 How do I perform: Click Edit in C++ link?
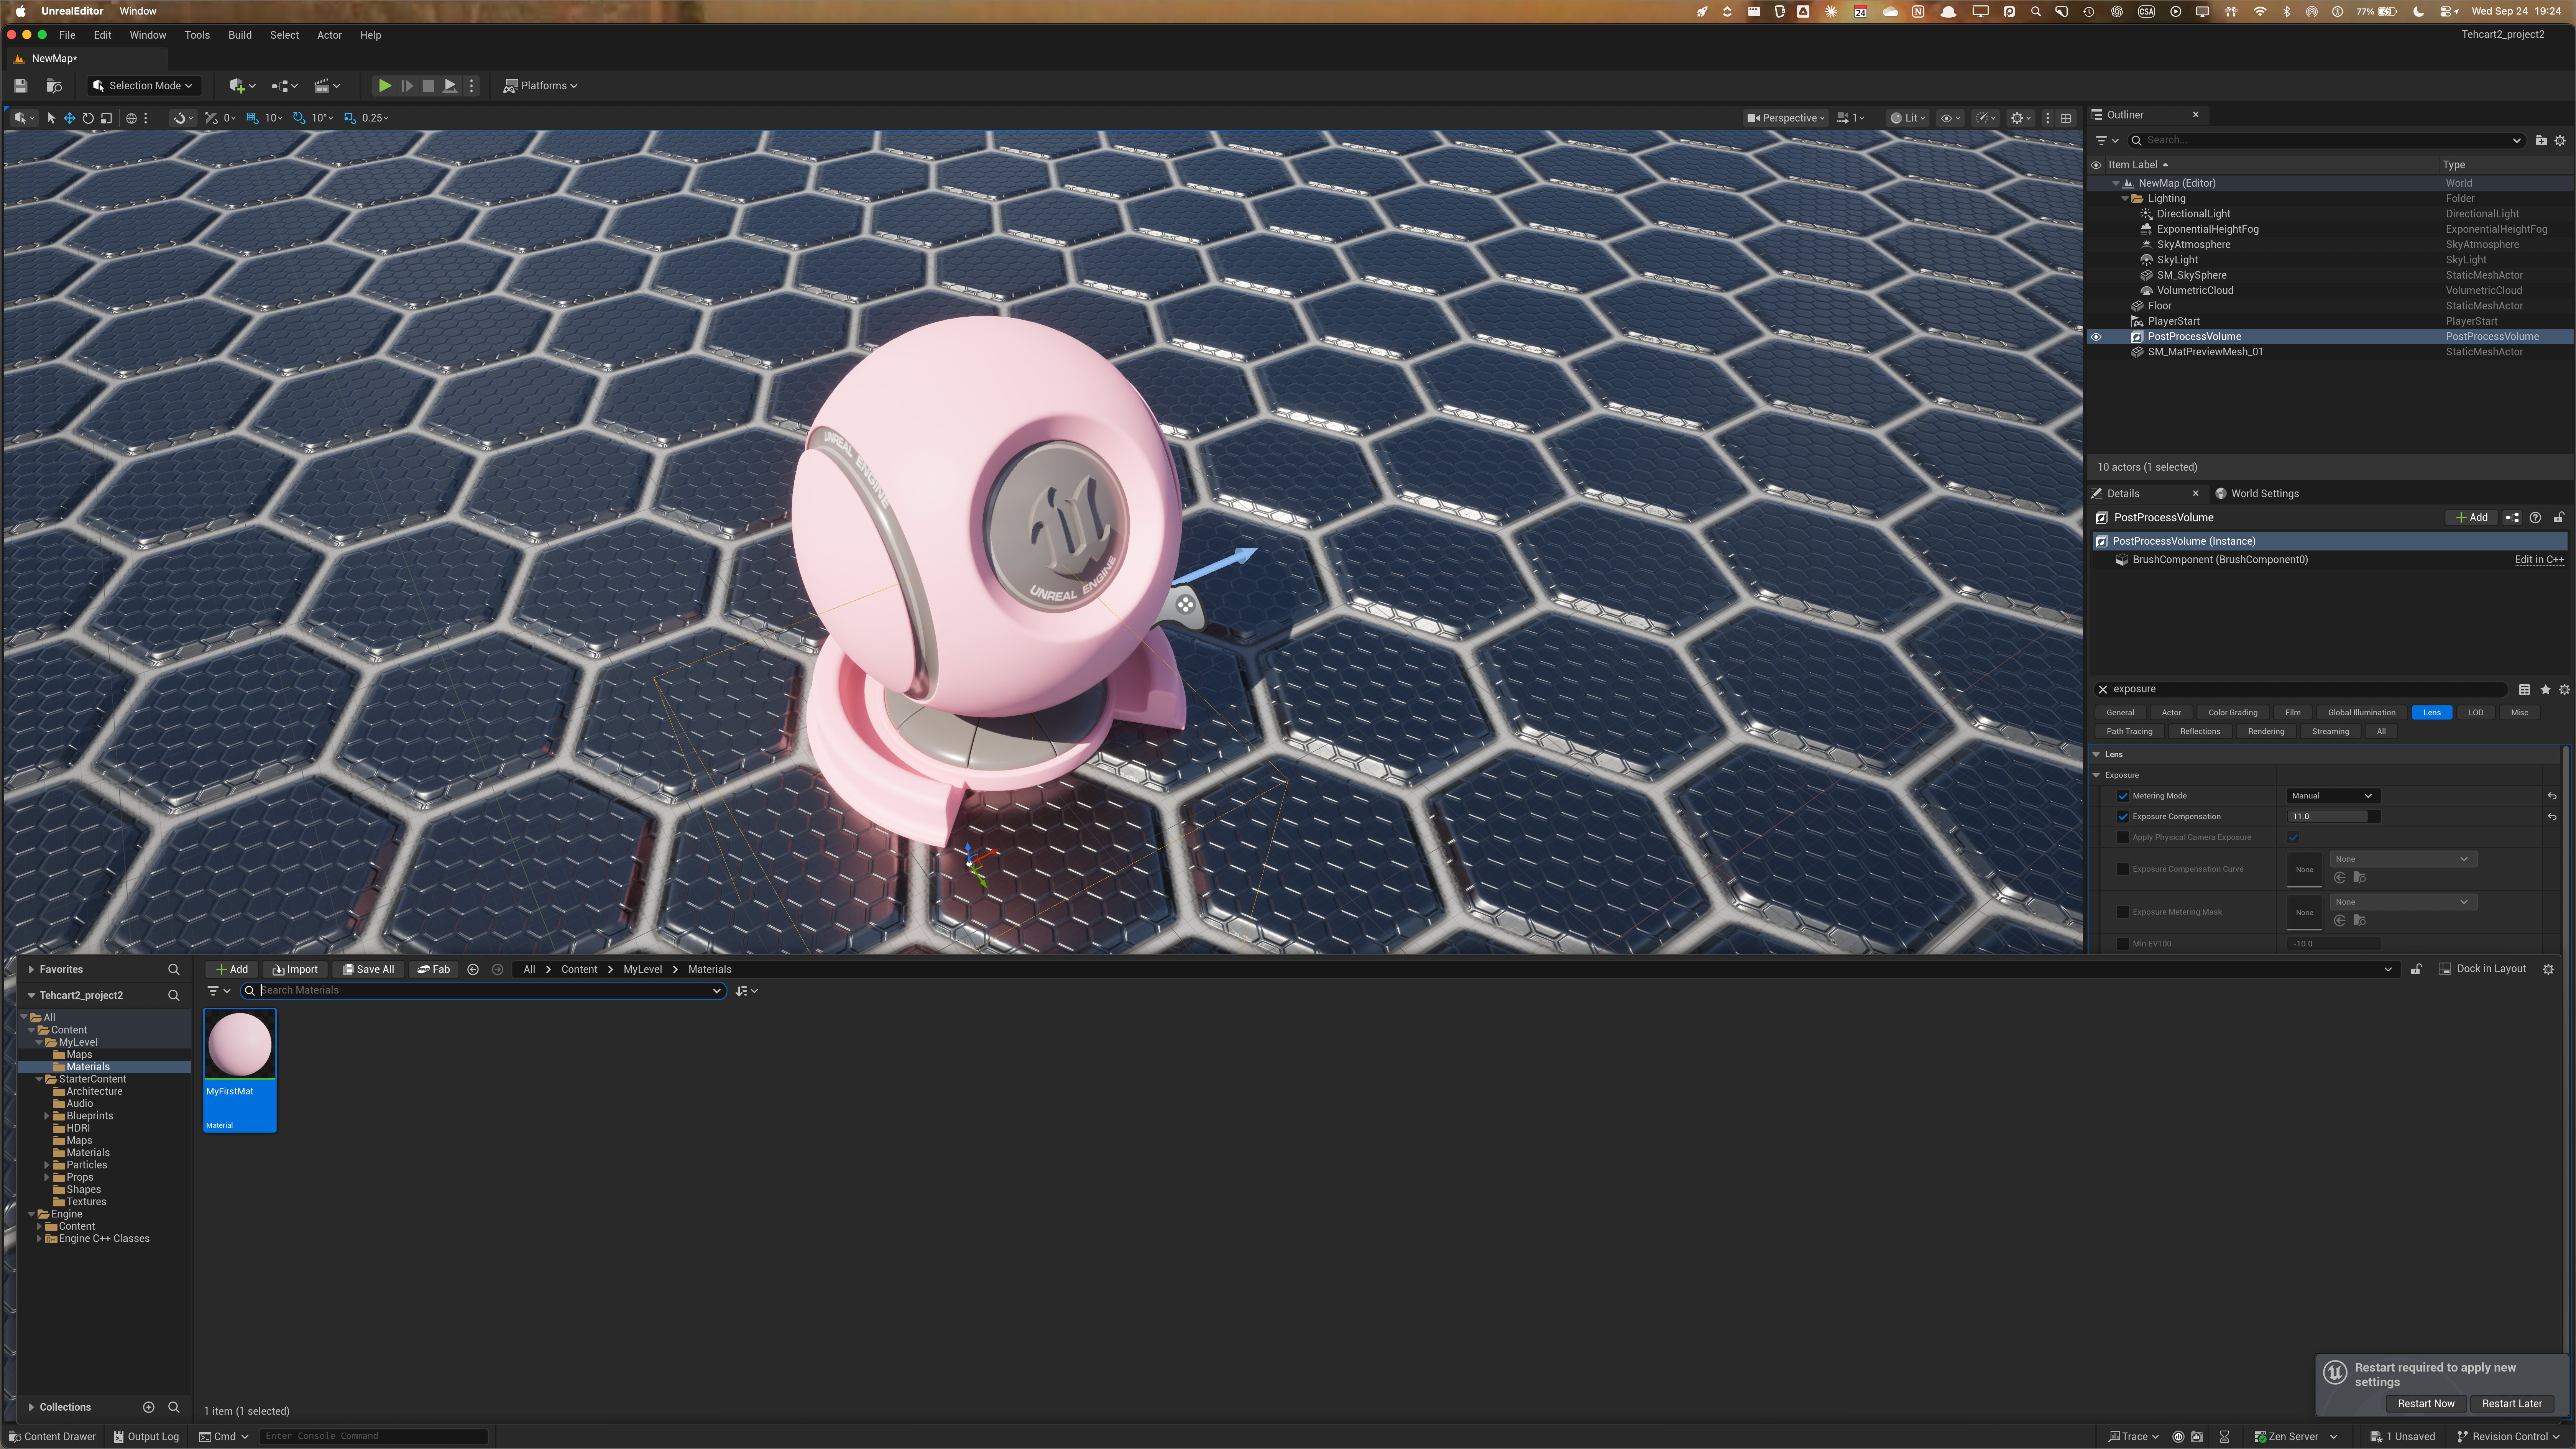[2539, 560]
